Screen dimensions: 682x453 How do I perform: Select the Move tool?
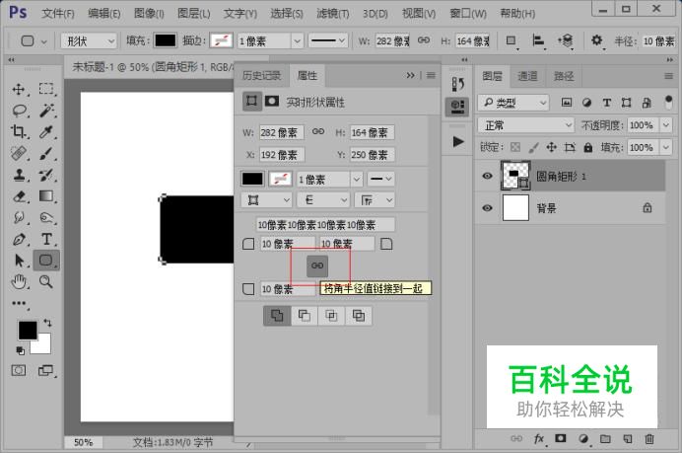[19, 89]
